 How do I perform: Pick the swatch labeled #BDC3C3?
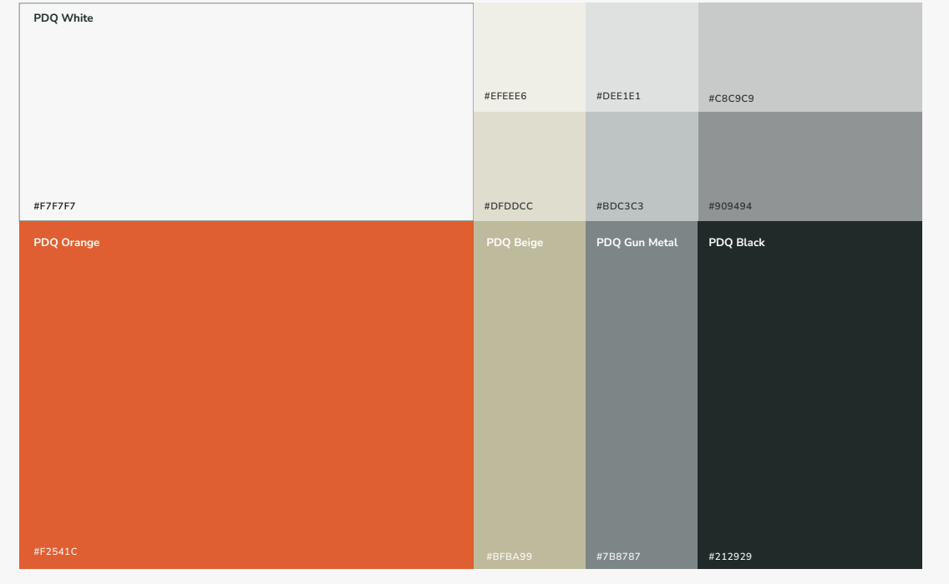tap(642, 166)
